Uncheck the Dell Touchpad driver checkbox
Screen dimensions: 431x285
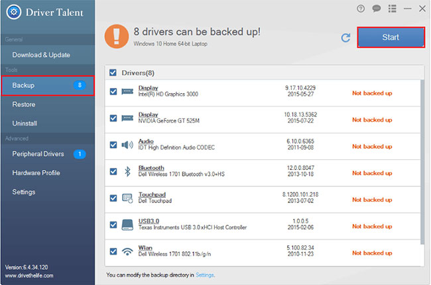pyautogui.click(x=113, y=198)
